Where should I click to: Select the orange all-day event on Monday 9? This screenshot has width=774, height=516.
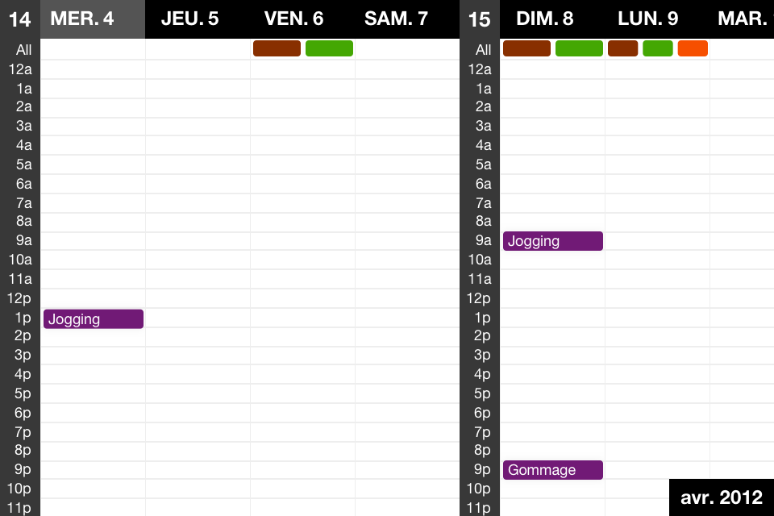pyautogui.click(x=693, y=48)
